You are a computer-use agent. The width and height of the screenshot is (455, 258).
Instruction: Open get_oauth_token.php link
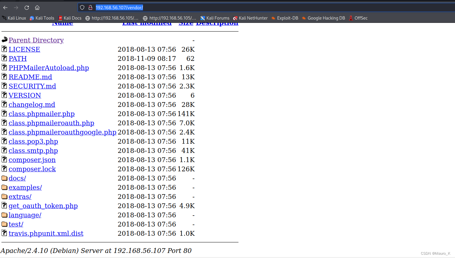43,206
